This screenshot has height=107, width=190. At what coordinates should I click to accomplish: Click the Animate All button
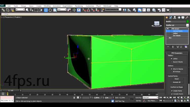click(177, 82)
